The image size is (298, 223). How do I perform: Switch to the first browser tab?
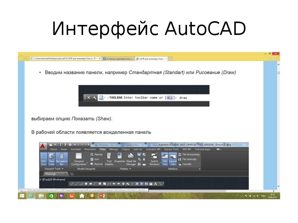(x=118, y=59)
